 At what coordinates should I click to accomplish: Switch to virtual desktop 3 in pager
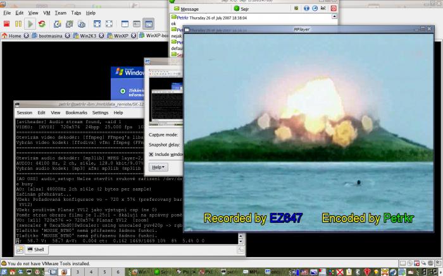click(x=77, y=272)
